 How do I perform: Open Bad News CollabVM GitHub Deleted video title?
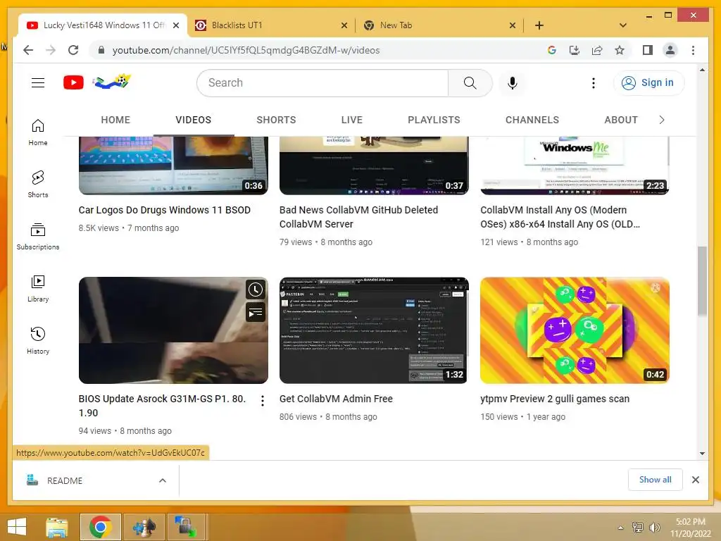coord(358,217)
